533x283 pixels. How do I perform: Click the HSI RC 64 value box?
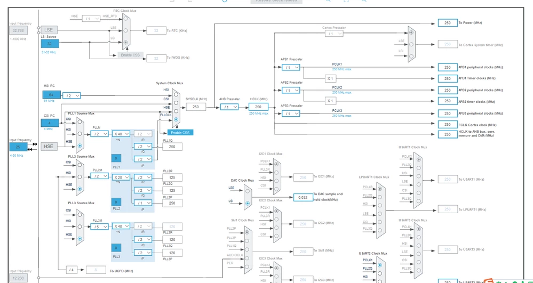click(52, 95)
